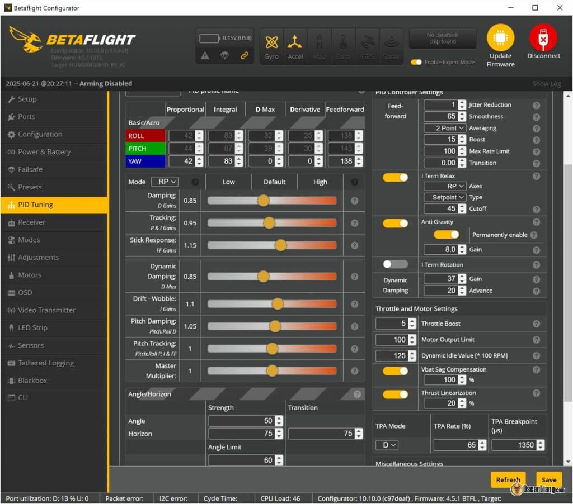This screenshot has width=573, height=504.
Task: Click the link status icon
Action: (244, 55)
